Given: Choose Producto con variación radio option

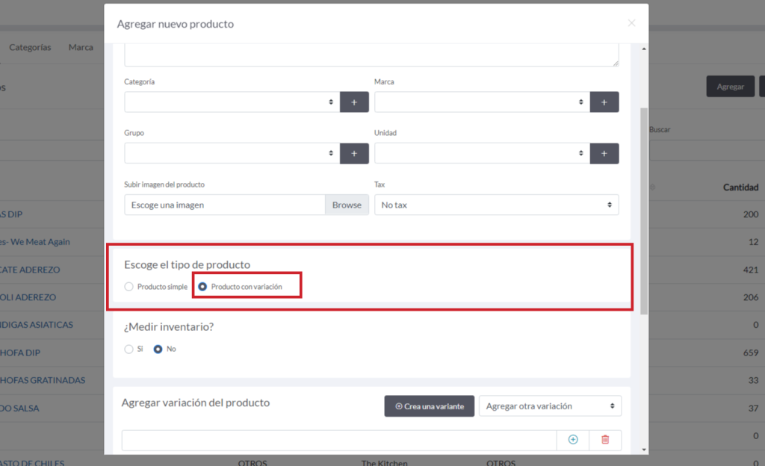Looking at the screenshot, I should pos(202,287).
